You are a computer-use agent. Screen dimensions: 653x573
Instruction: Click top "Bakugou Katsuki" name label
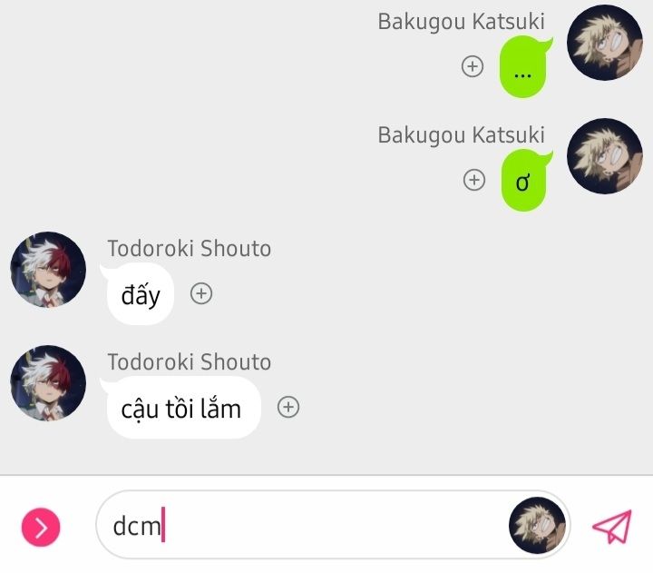coord(461,22)
